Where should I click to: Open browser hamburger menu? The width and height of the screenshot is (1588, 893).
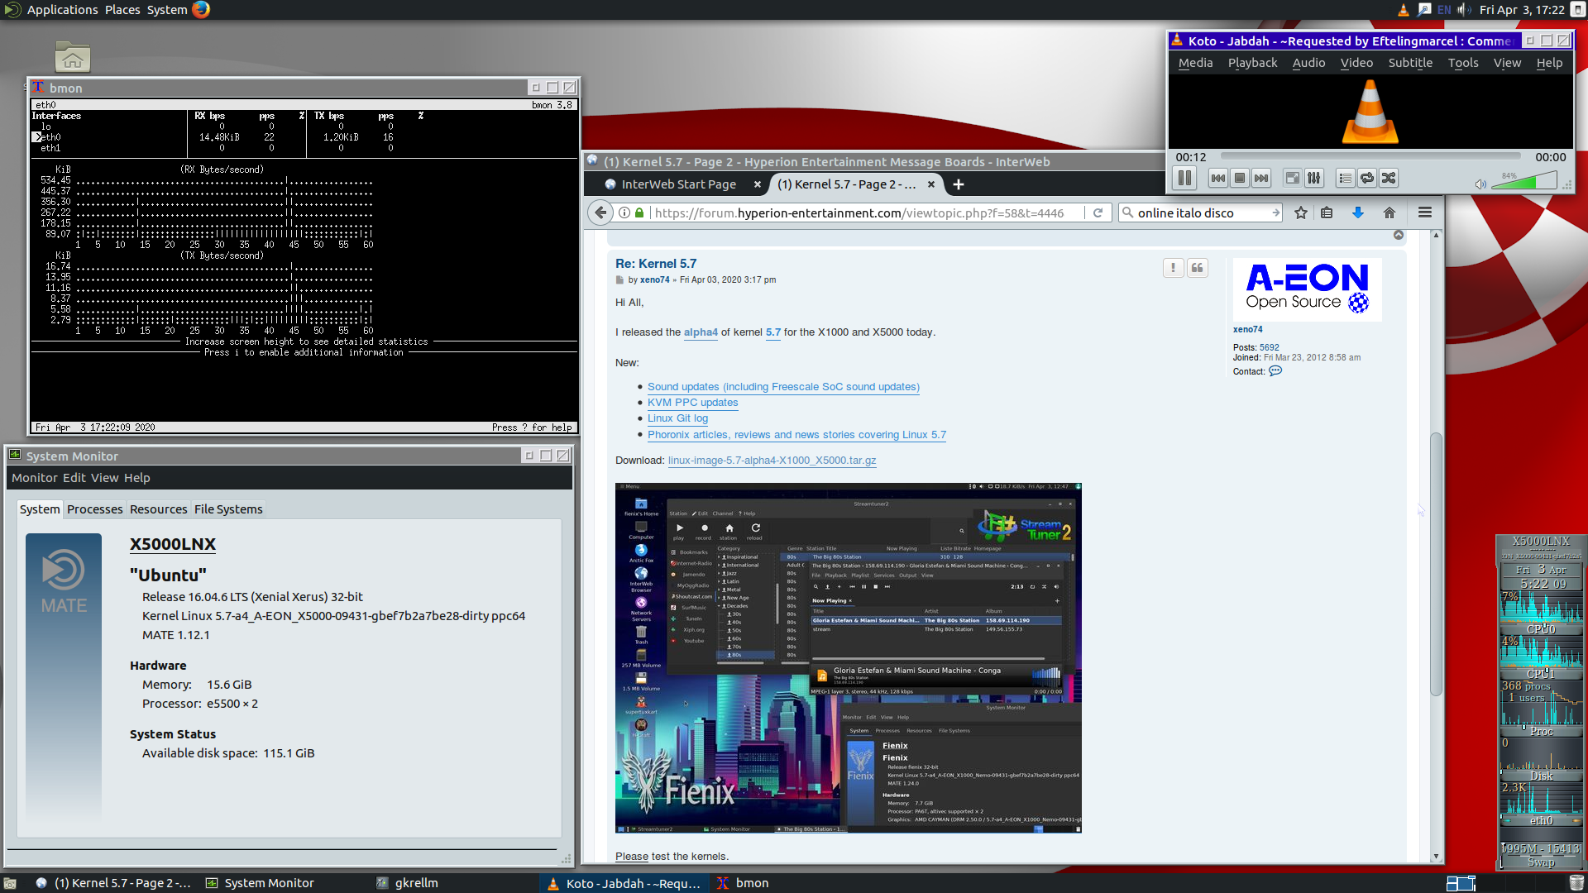coord(1425,213)
